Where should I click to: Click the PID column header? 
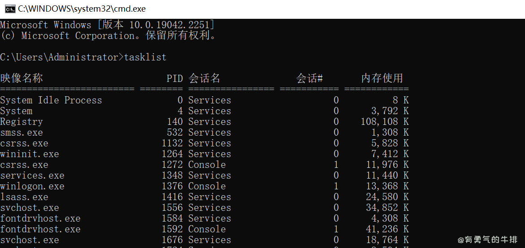174,78
